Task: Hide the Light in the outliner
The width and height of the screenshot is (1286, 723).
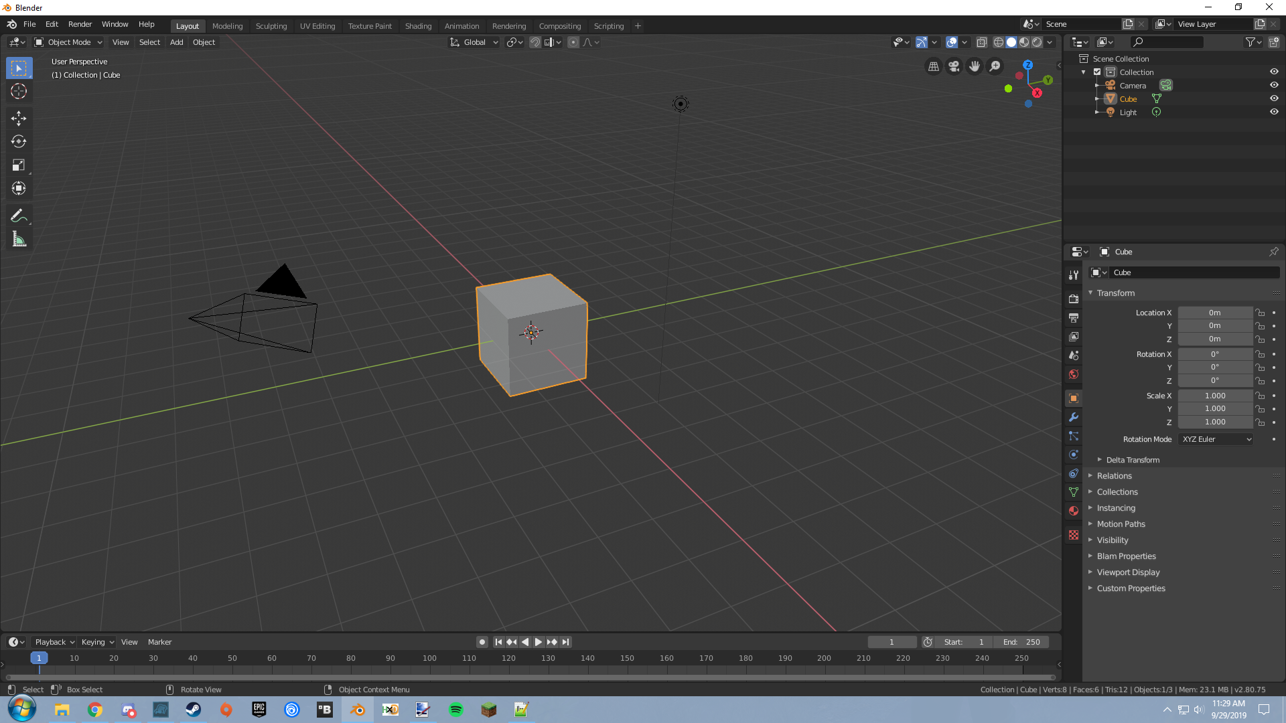Action: pyautogui.click(x=1274, y=112)
